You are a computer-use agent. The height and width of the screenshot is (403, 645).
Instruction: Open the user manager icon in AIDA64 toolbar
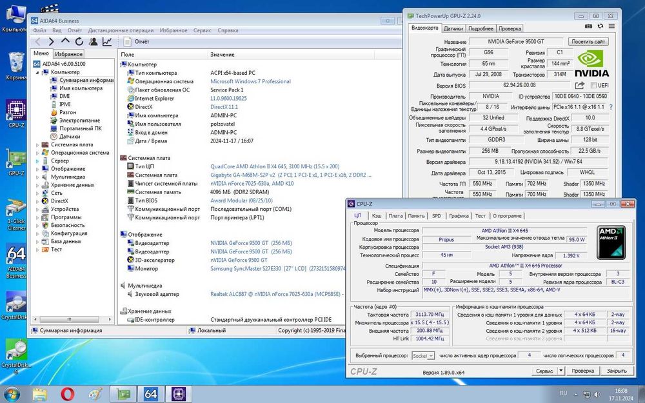point(94,41)
